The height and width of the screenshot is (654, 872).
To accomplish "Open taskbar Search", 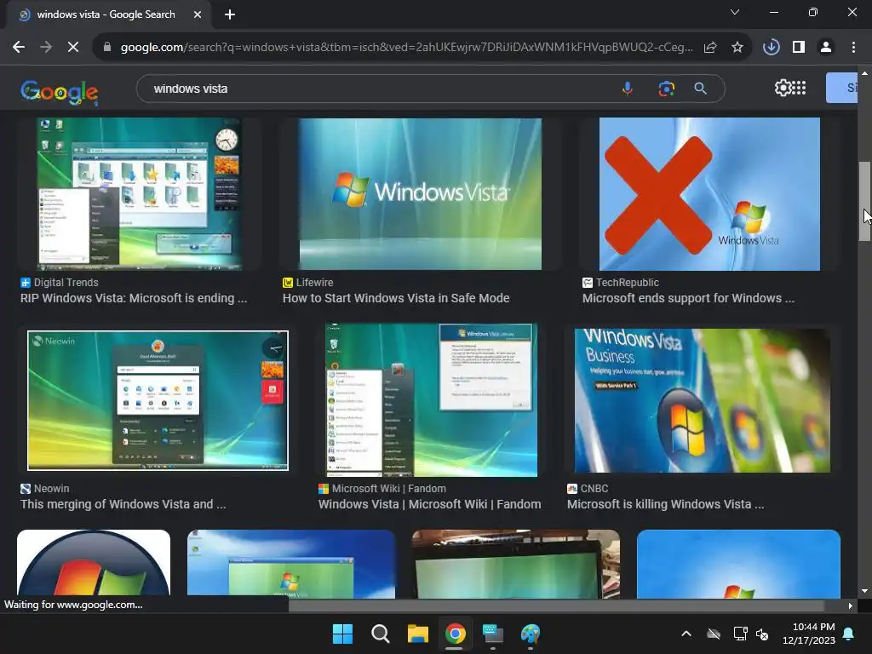I will click(381, 634).
